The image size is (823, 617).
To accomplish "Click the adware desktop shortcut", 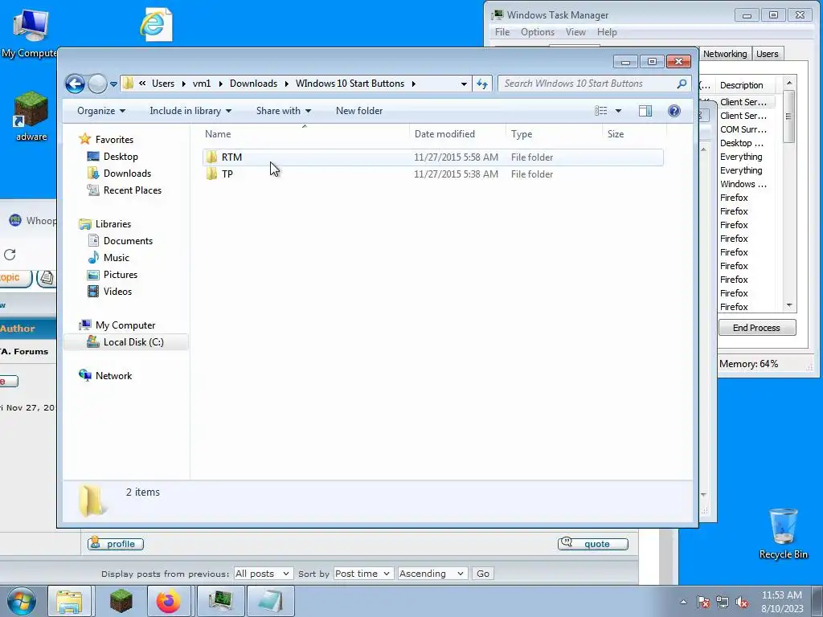I will pos(31,116).
